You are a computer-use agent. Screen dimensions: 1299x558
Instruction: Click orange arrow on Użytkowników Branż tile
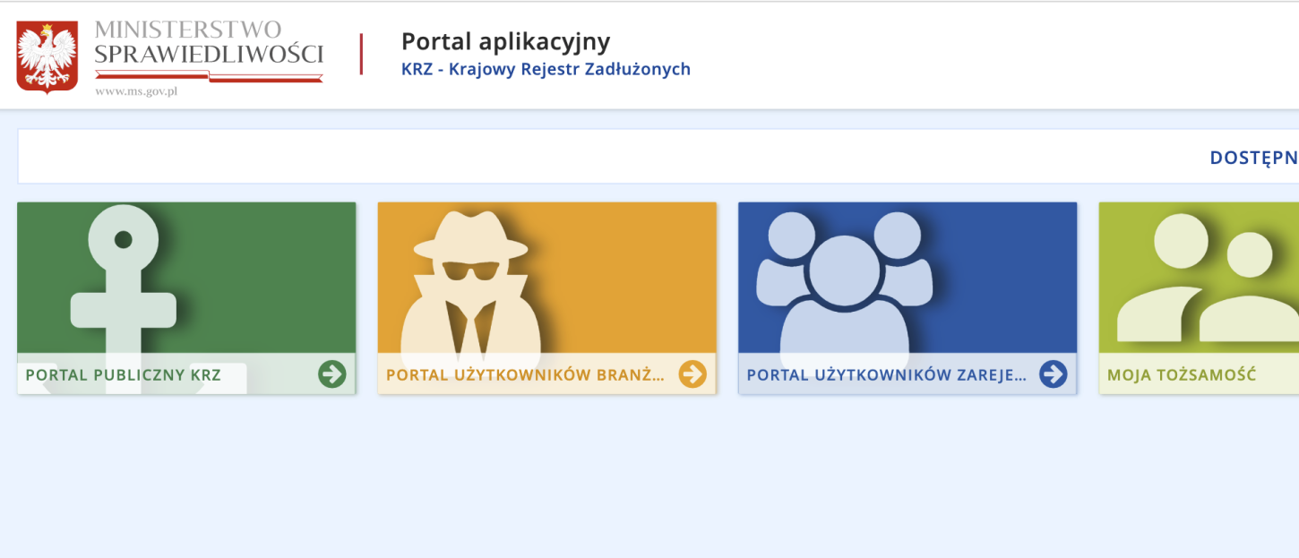(693, 373)
